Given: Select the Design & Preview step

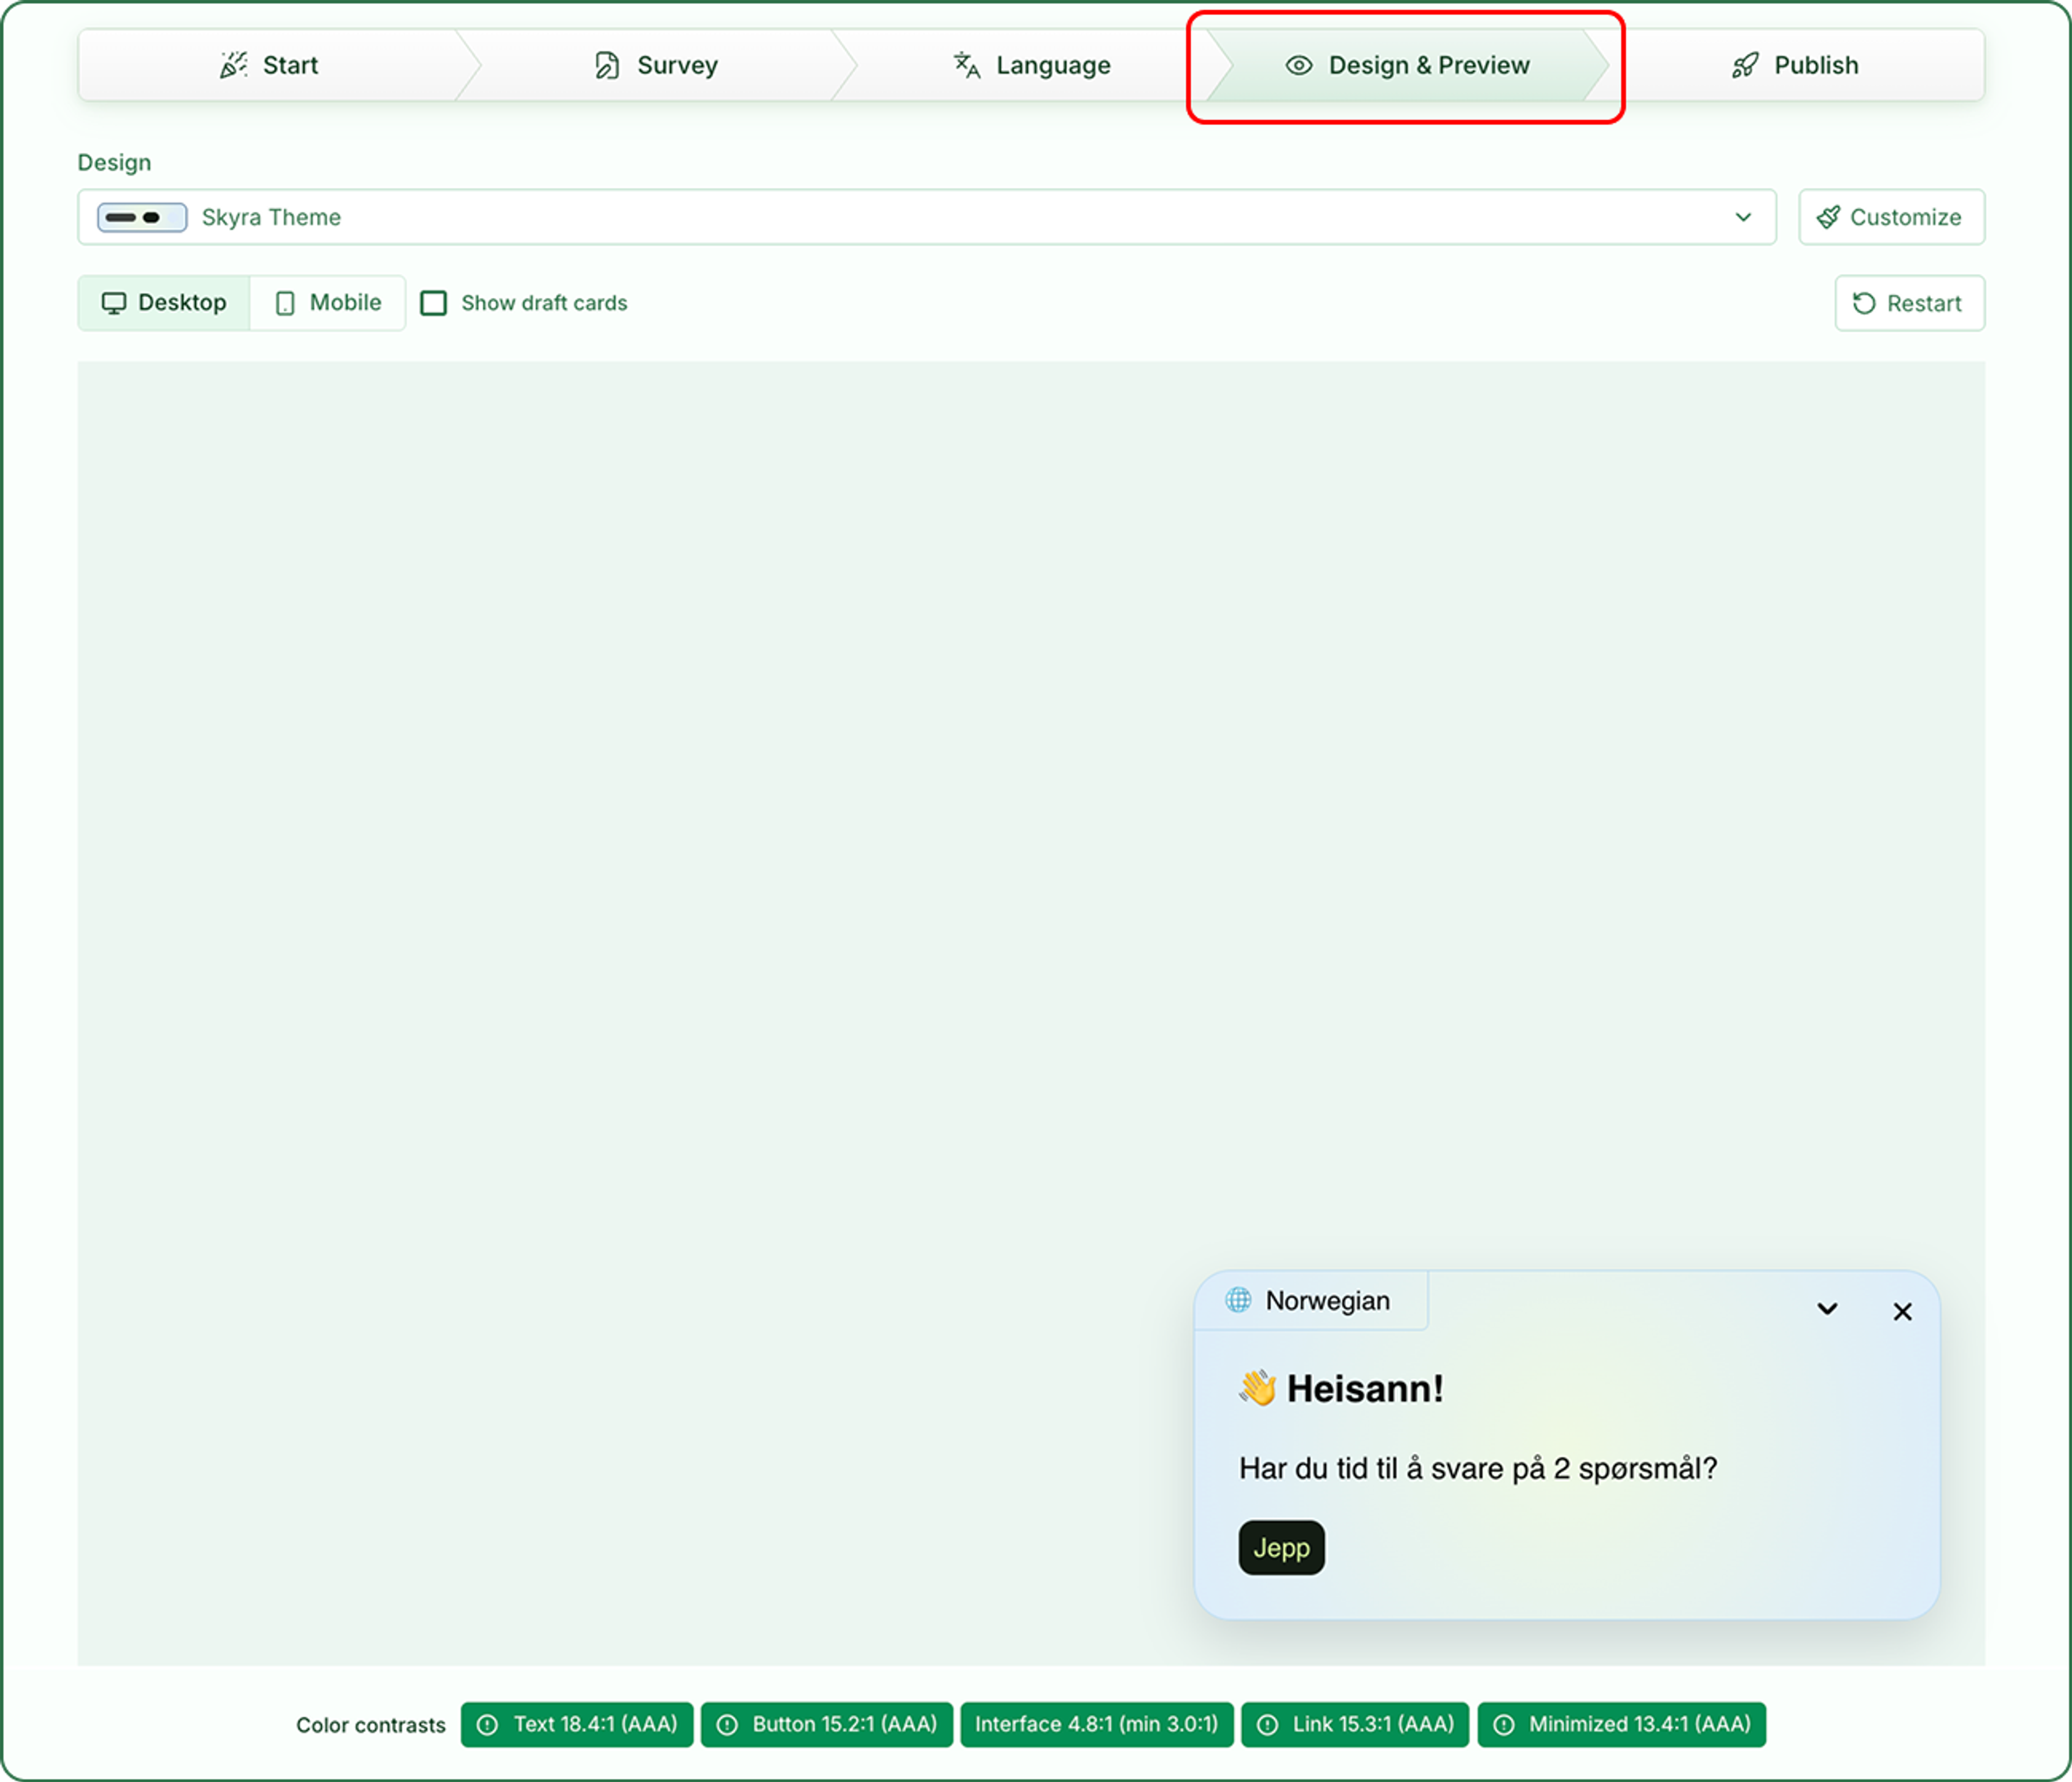Looking at the screenshot, I should pyautogui.click(x=1407, y=65).
